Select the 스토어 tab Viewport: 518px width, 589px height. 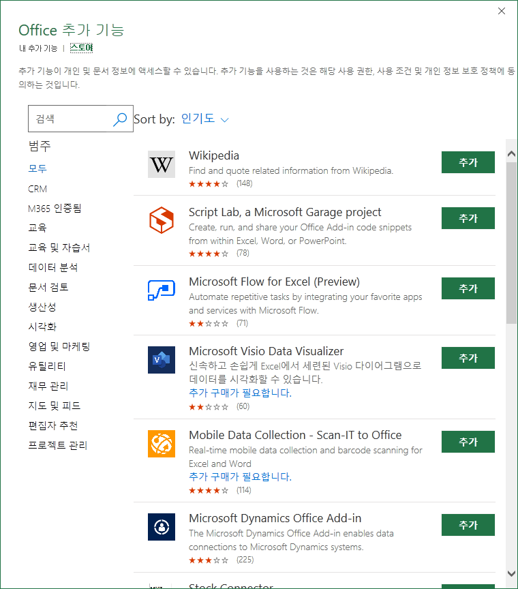coord(81,48)
